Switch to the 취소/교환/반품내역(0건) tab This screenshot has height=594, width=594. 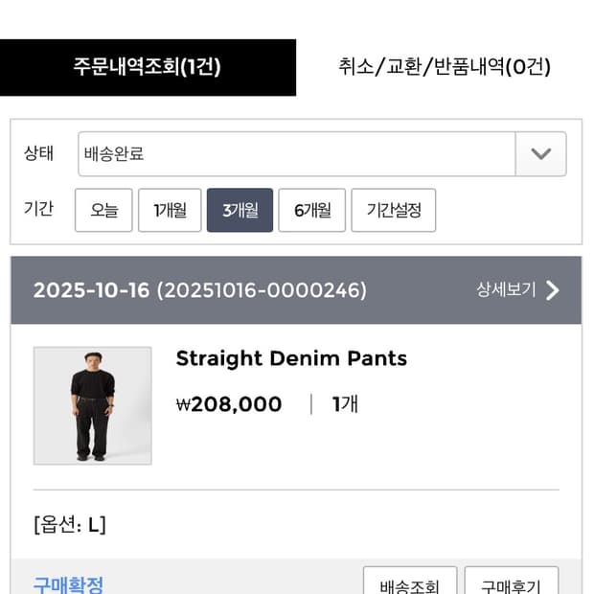(445, 67)
